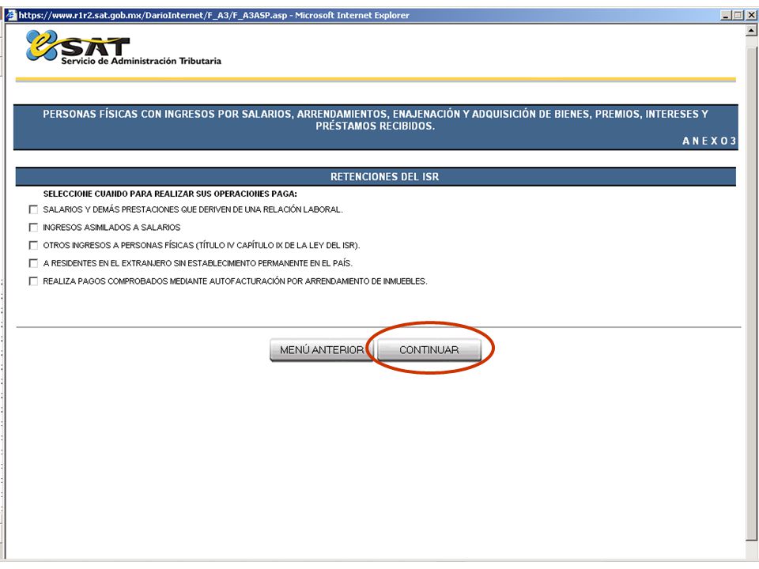Click the Internet Explorer page icon in title bar

[x=11, y=15]
